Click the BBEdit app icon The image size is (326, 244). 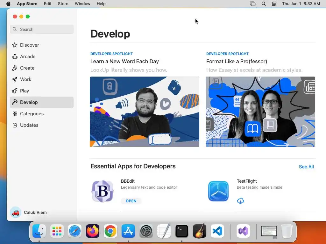[103, 191]
